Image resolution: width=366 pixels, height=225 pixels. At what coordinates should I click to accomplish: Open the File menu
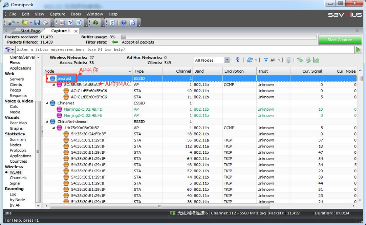[x=13, y=14]
